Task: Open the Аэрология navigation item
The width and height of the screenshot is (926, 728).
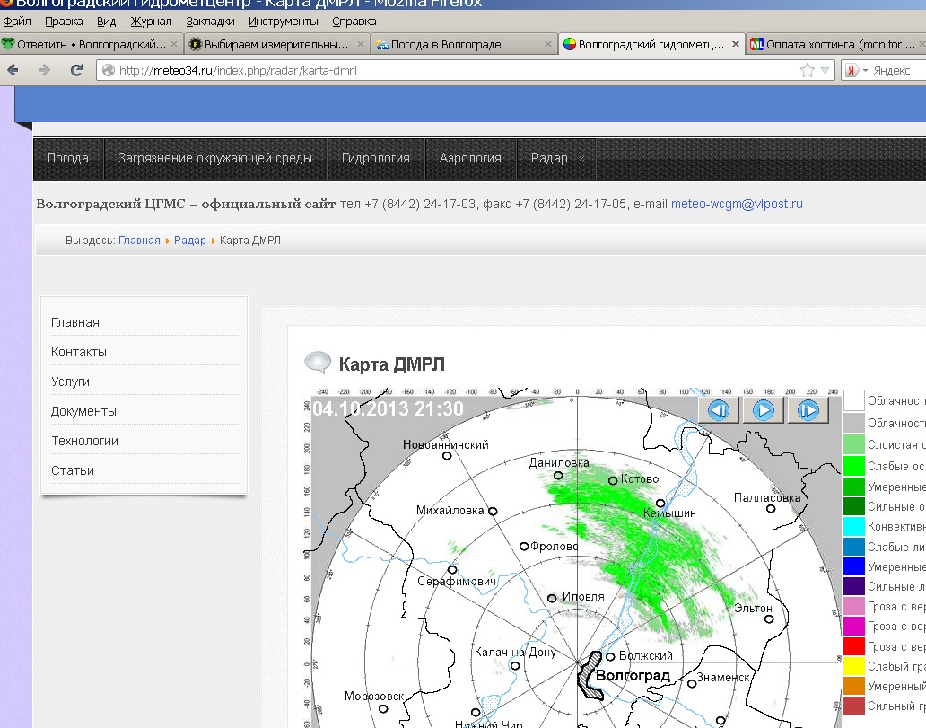Action: [x=470, y=158]
